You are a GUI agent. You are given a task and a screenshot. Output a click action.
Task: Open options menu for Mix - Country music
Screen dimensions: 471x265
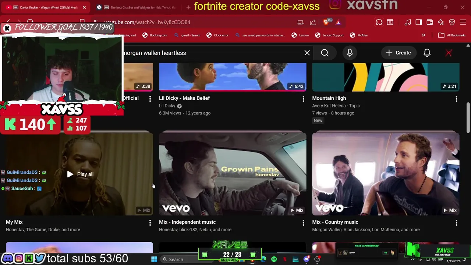(456, 223)
